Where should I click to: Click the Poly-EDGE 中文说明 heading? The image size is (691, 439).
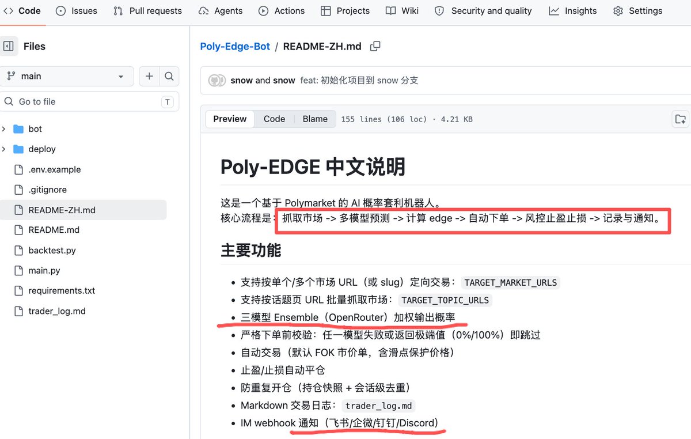pyautogui.click(x=313, y=166)
